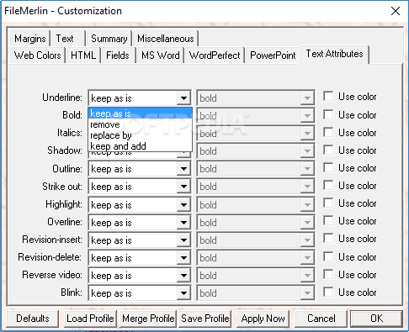Close the FileMerlin Customization window
Screen dimensions: 409x332
(396, 11)
